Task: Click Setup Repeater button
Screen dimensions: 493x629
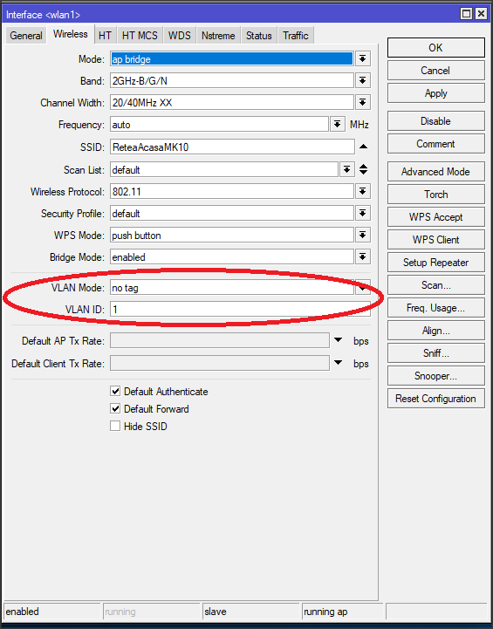Action: 436,263
